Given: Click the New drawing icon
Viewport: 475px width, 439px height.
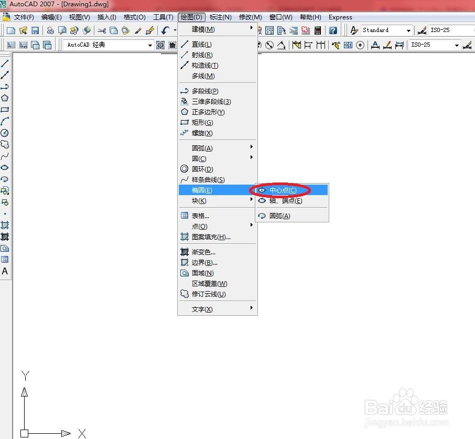Looking at the screenshot, I should coord(11,30).
